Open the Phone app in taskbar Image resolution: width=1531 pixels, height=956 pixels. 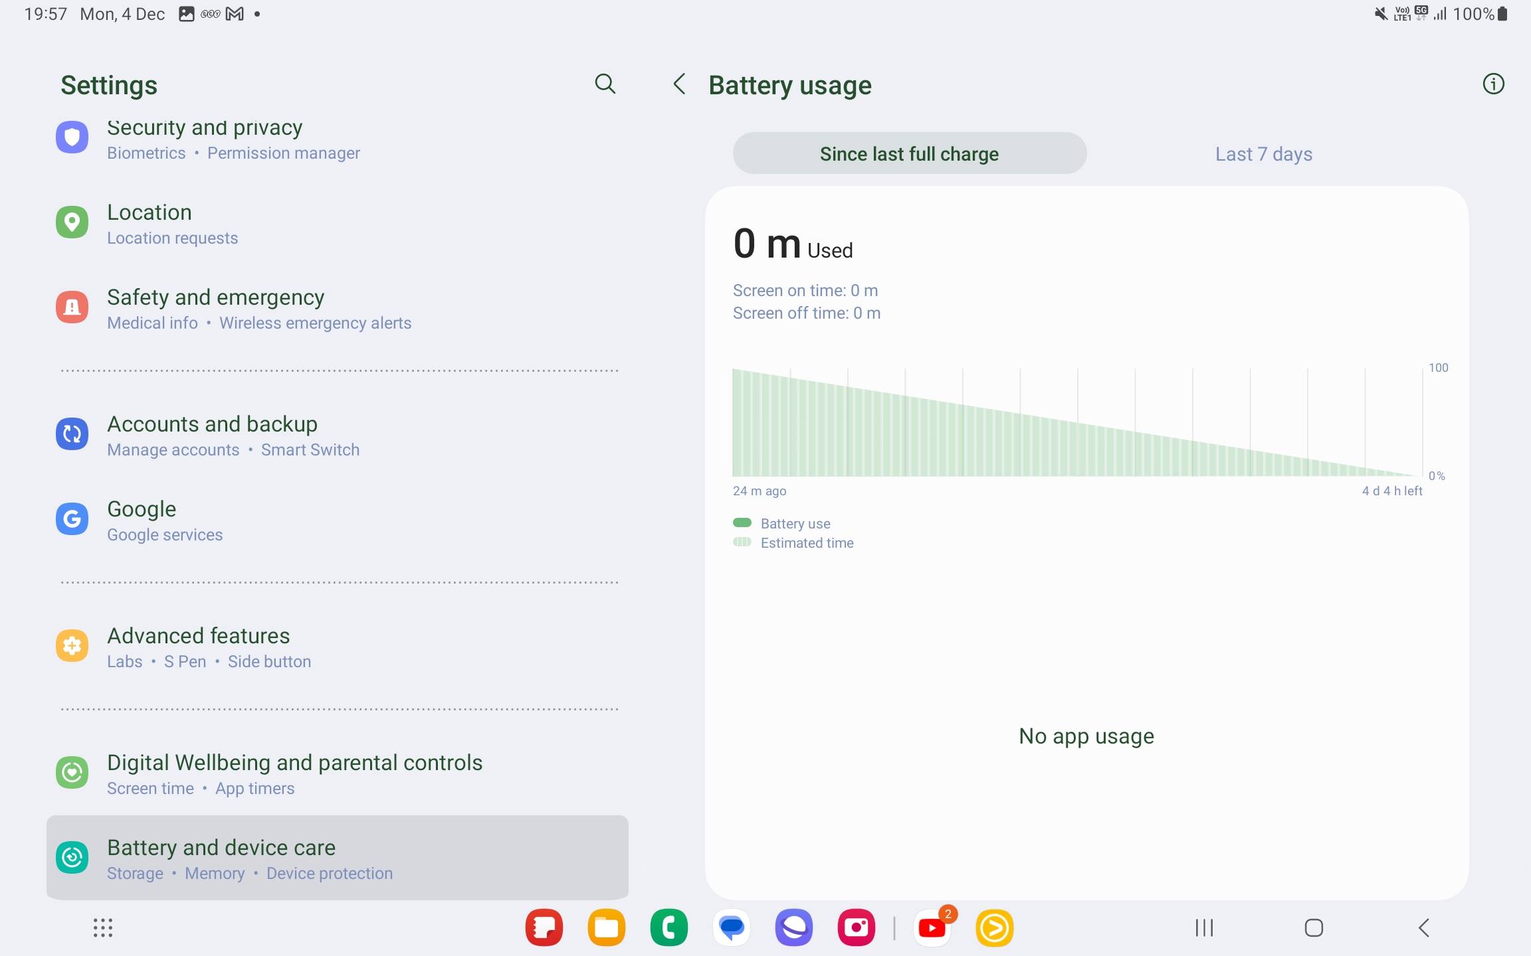click(669, 927)
